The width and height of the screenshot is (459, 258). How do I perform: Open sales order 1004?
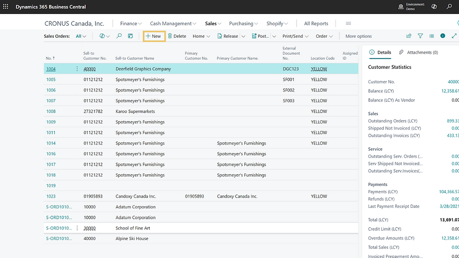51,69
